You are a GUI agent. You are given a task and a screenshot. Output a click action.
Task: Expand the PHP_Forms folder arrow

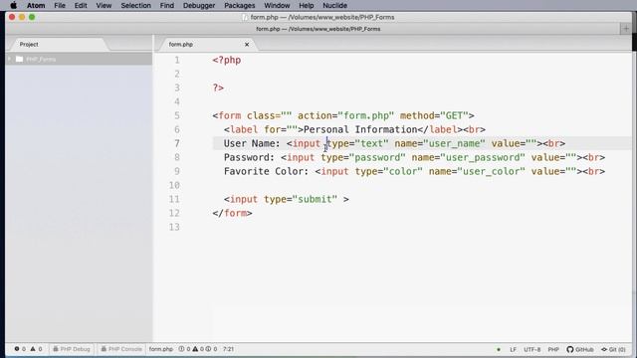pos(9,59)
